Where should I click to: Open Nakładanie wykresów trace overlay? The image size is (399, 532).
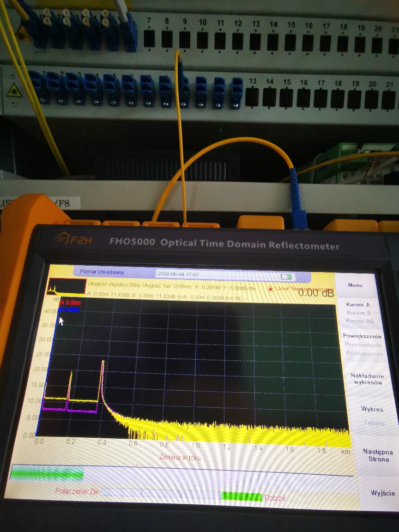tap(368, 379)
